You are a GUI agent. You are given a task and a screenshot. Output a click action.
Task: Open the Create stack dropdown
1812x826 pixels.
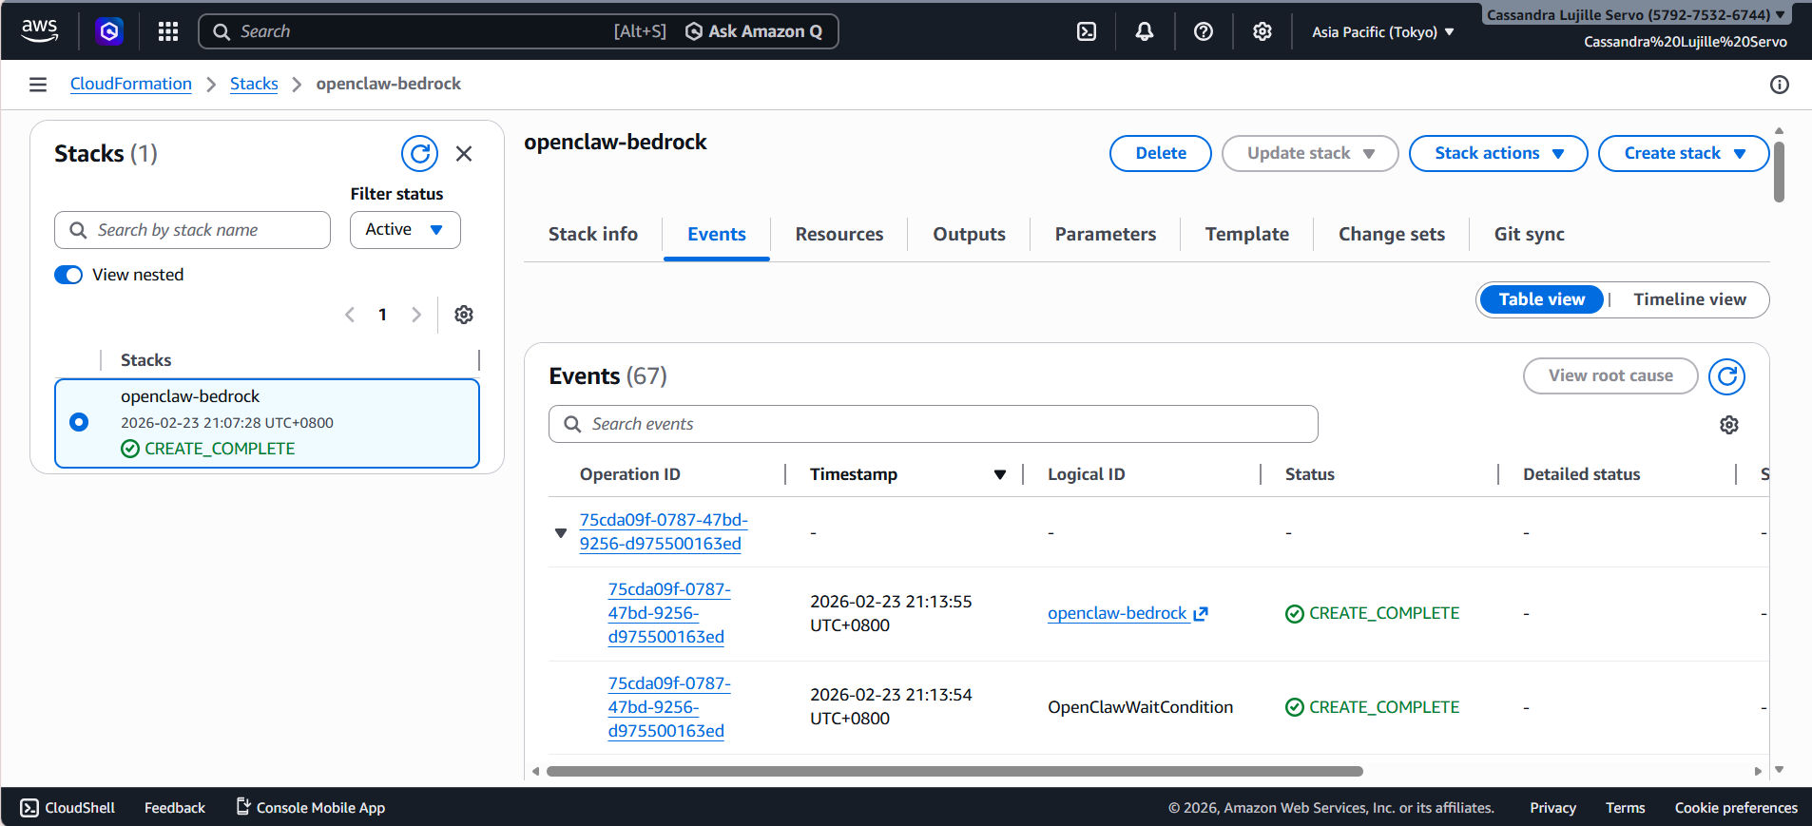point(1684,153)
